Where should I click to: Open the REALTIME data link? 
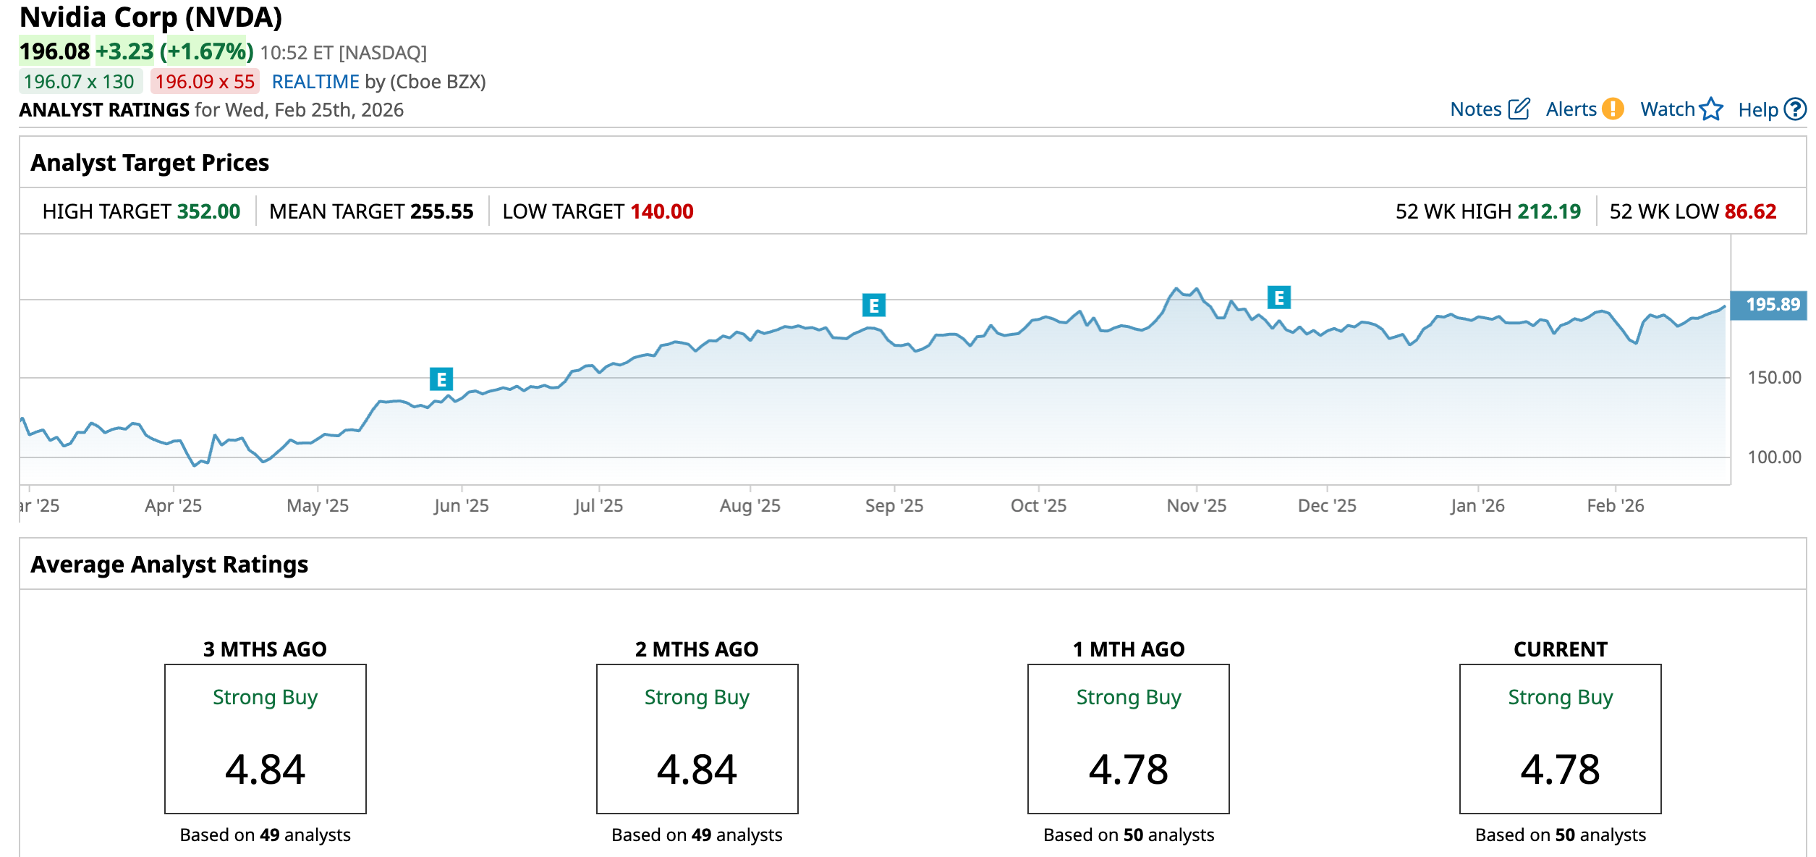[x=315, y=82]
